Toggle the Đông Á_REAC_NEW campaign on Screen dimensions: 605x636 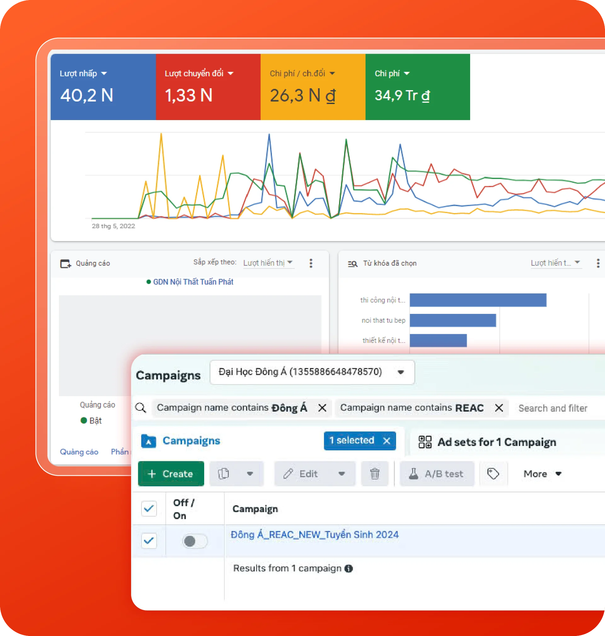(x=194, y=541)
